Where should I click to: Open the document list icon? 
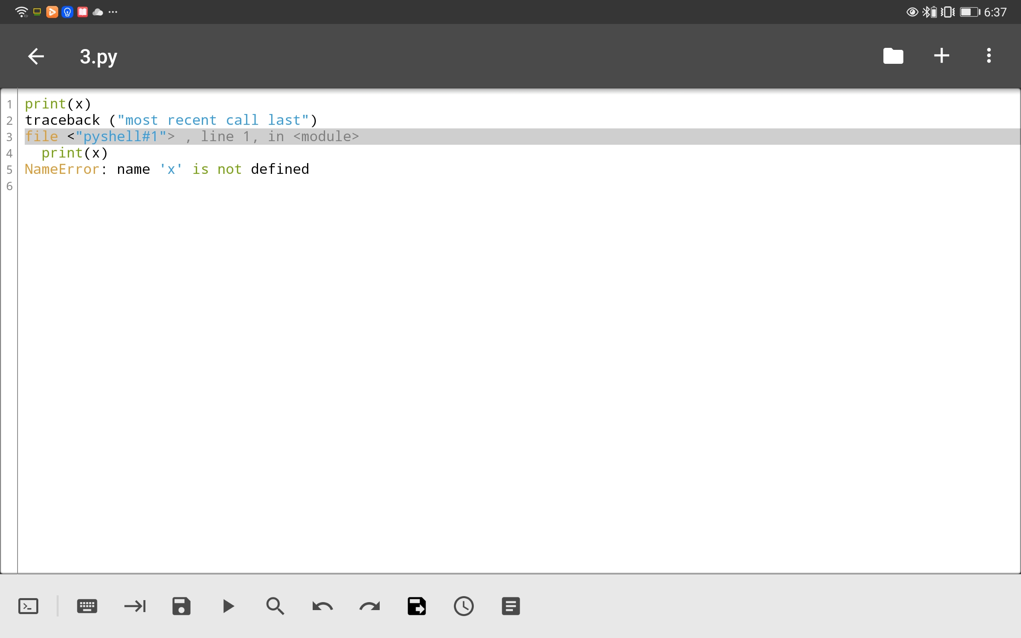pos(510,606)
